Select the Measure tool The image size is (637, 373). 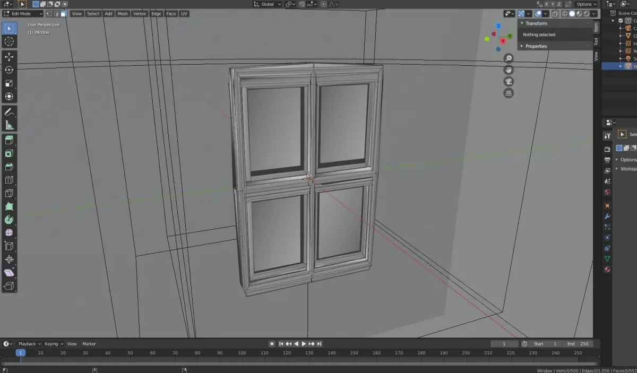click(x=10, y=125)
